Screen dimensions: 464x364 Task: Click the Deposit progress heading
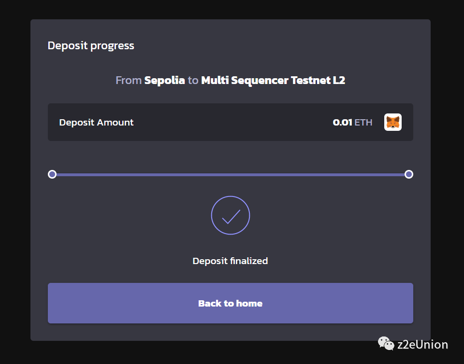coord(91,46)
